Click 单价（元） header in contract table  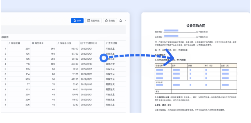click(x=209, y=66)
